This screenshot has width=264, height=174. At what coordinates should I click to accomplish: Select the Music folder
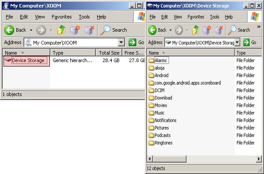(157, 113)
